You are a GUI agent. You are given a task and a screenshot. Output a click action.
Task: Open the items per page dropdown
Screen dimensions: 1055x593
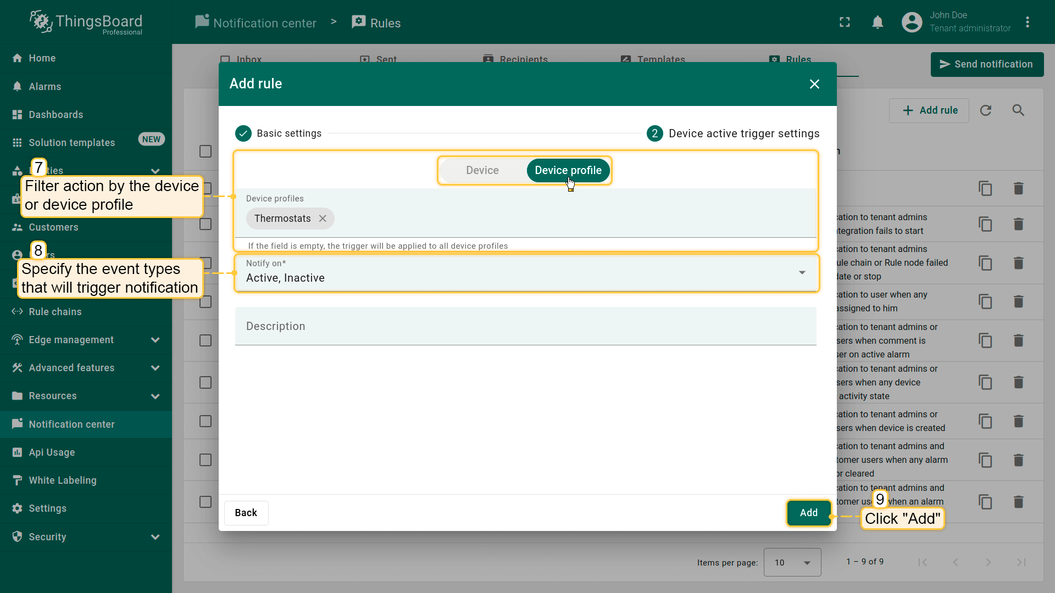coord(792,562)
